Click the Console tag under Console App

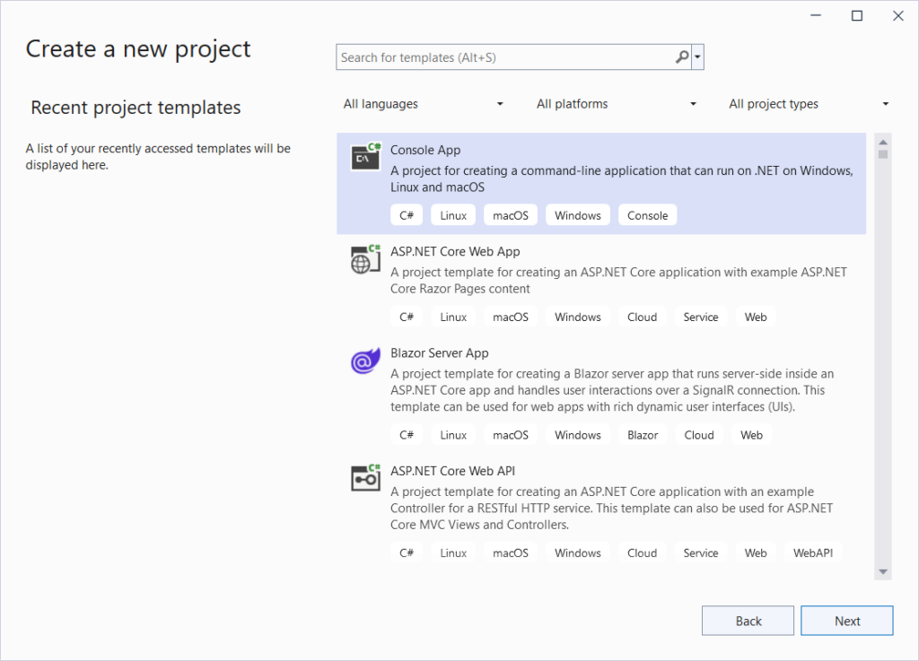(x=647, y=214)
